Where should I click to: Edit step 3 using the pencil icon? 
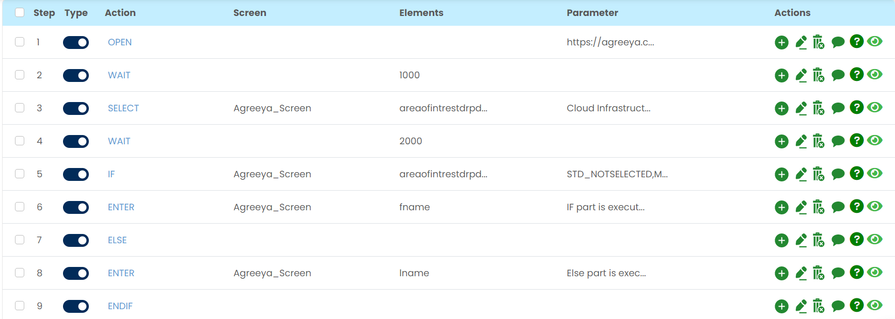coord(801,108)
